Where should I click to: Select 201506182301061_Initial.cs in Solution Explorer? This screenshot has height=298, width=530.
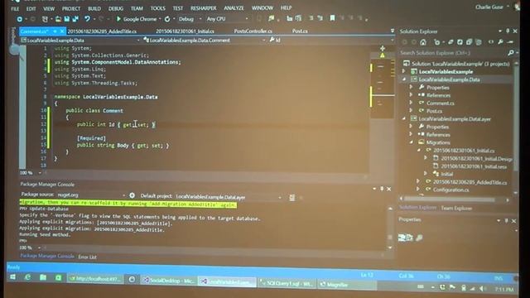tap(464, 151)
